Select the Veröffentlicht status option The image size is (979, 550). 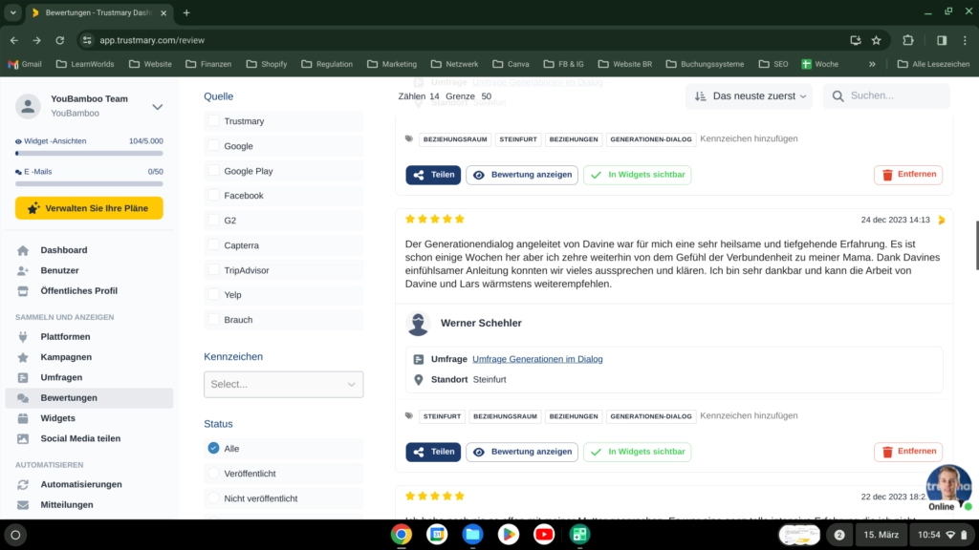tap(213, 474)
